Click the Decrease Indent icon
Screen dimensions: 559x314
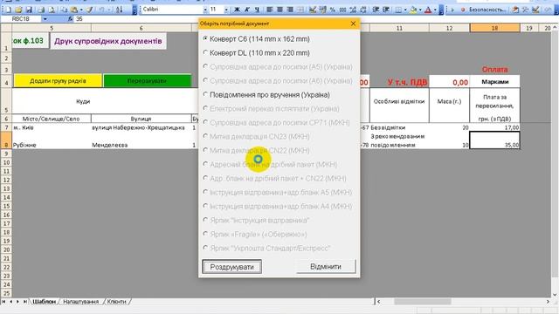point(376,10)
